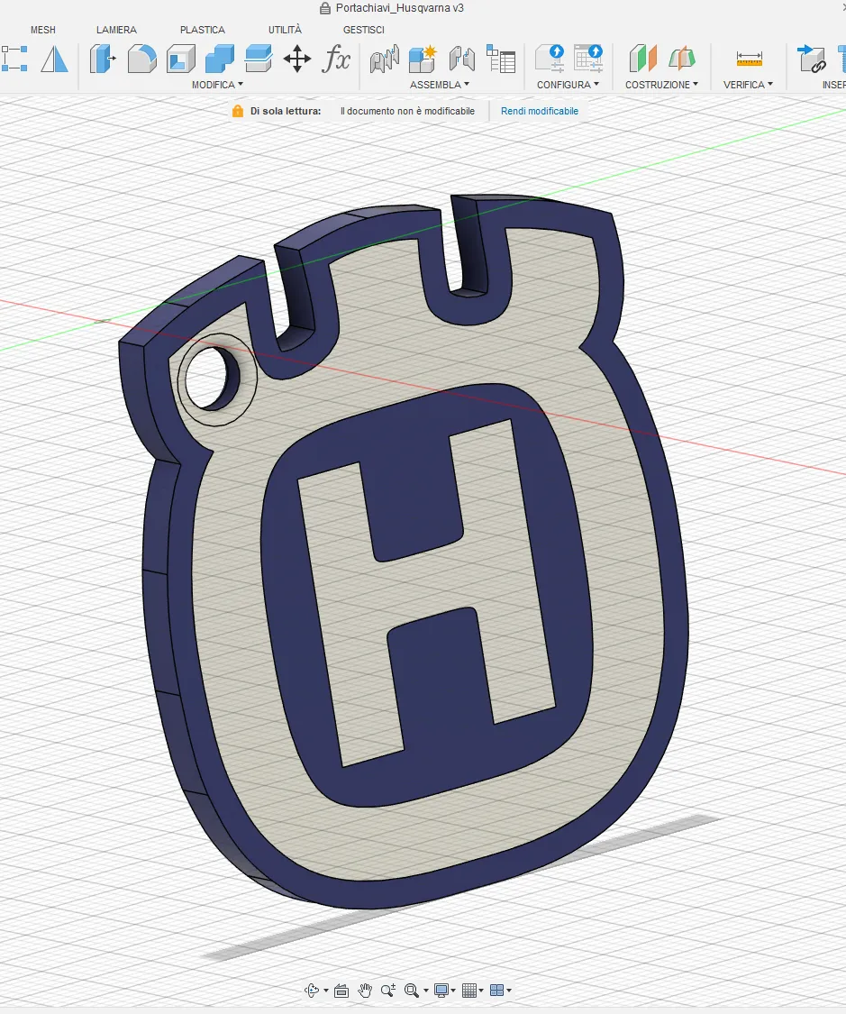The image size is (846, 1014).
Task: Click the Configura table icon
Action: pos(588,59)
